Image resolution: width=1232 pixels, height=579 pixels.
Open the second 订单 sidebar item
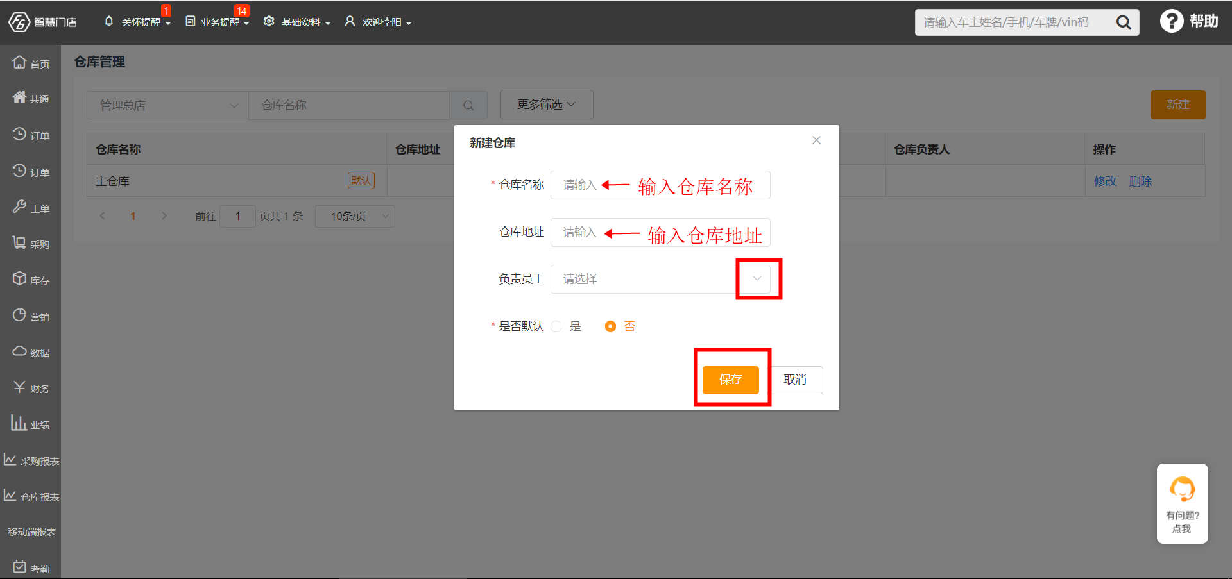click(x=30, y=171)
